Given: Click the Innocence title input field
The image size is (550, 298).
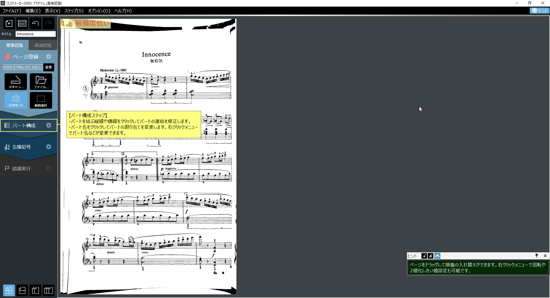Looking at the screenshot, I should 36,34.
